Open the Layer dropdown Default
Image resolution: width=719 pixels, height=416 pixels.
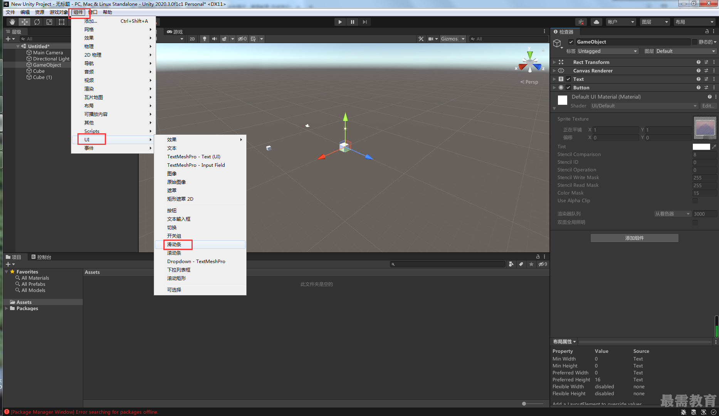(x=686, y=51)
